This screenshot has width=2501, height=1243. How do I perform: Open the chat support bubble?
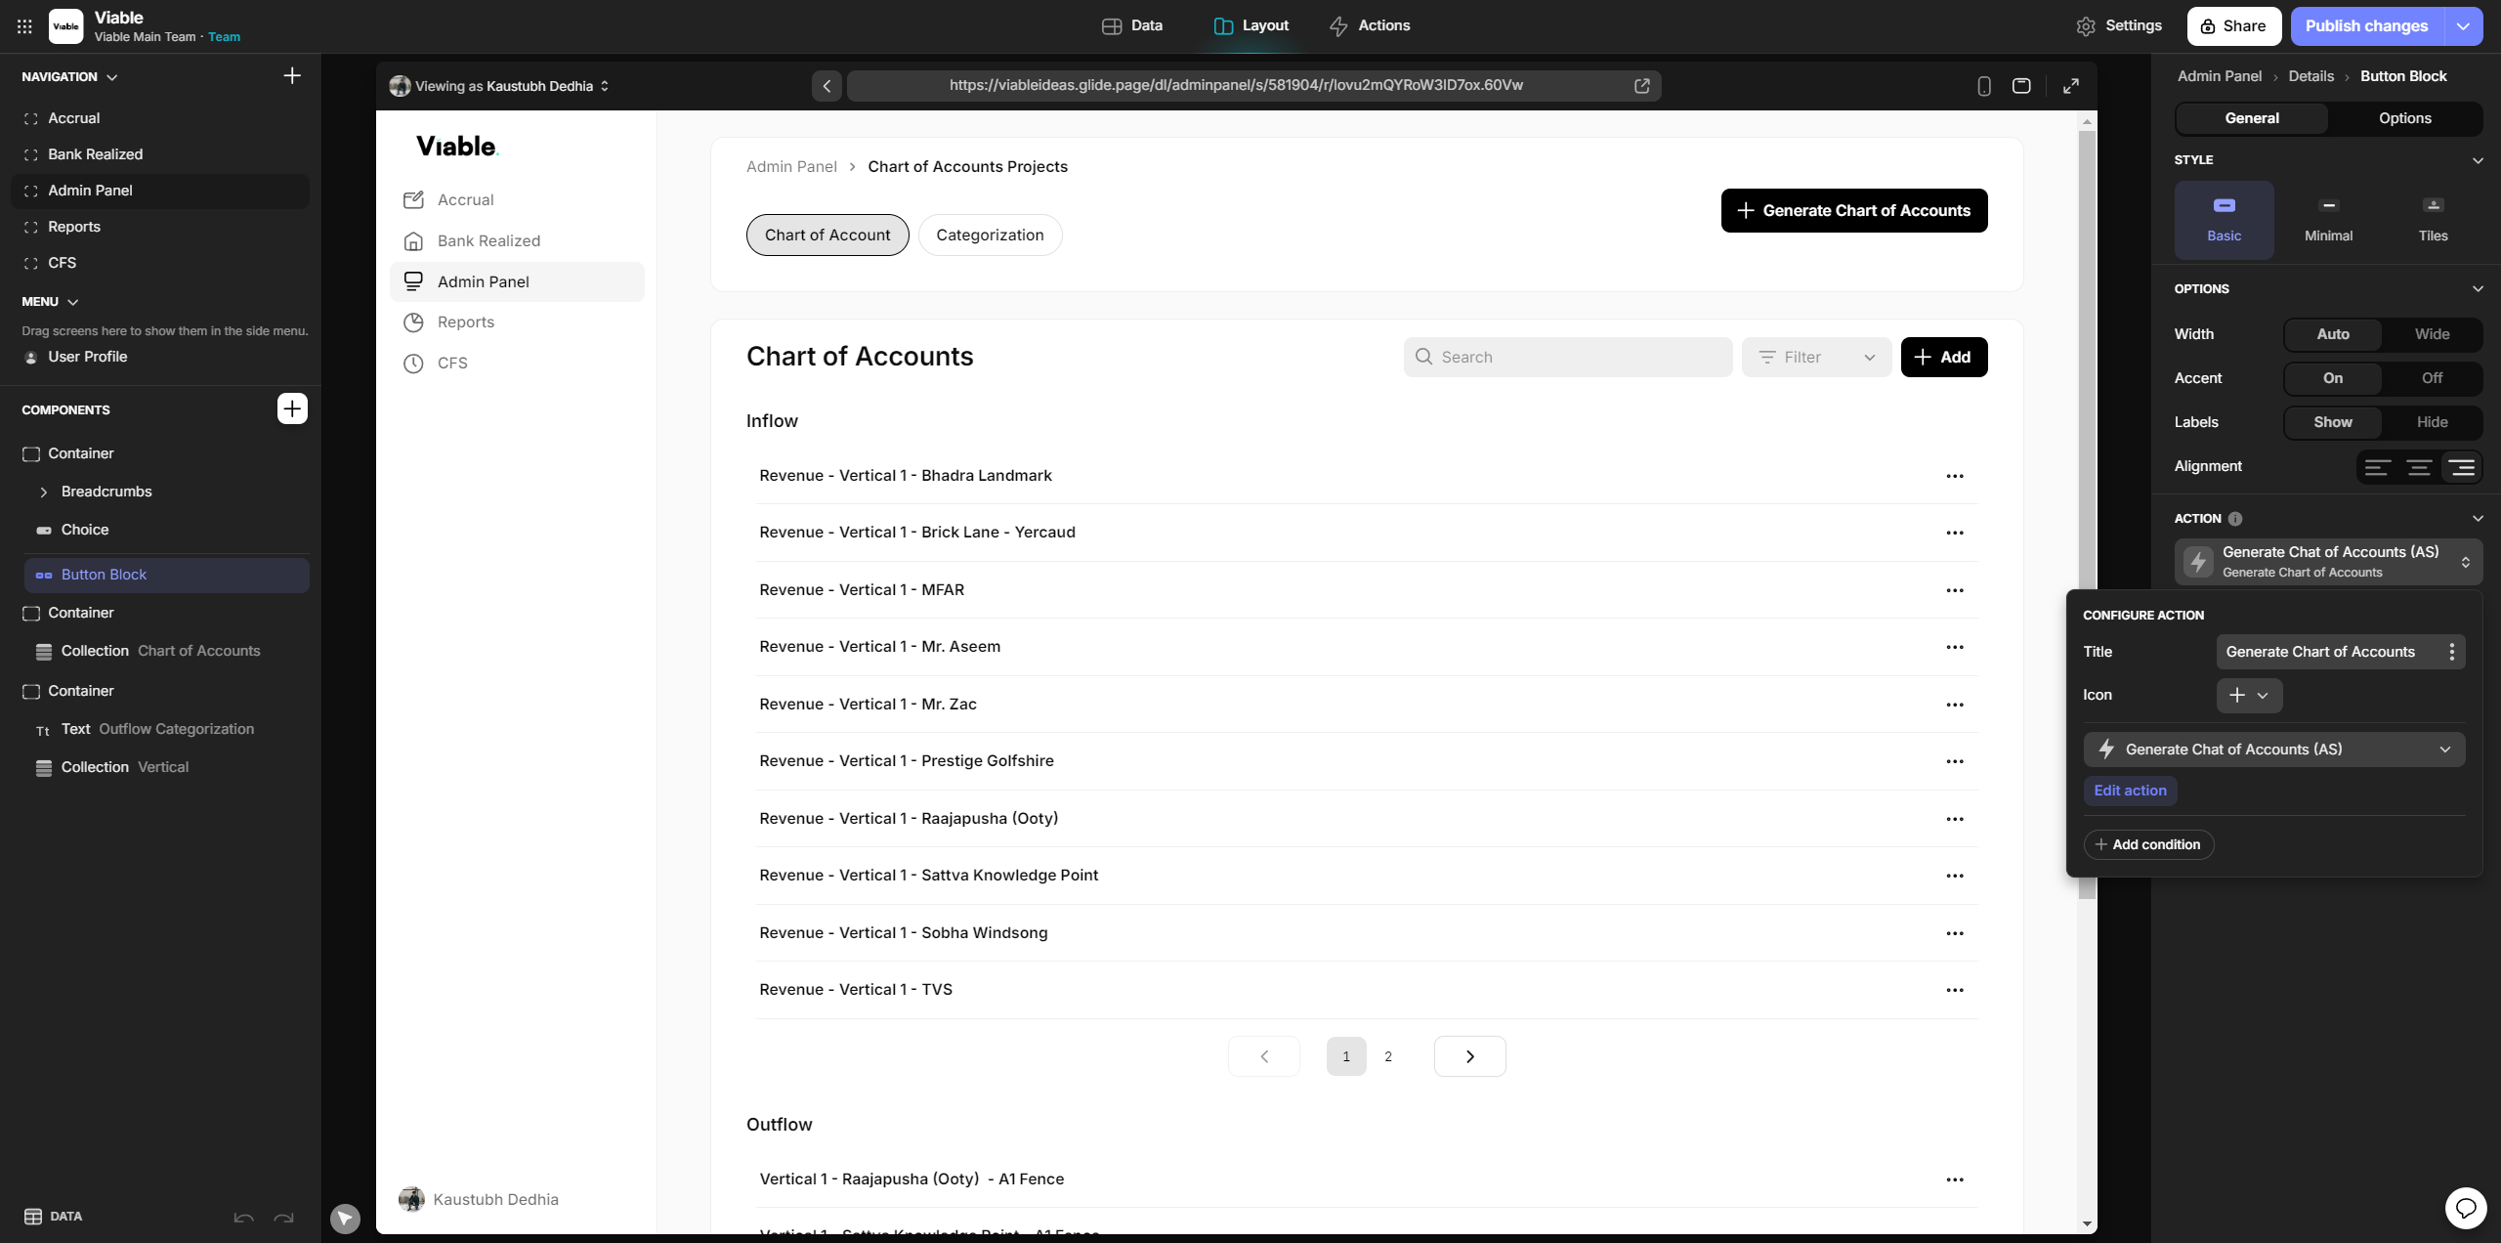coord(2466,1208)
